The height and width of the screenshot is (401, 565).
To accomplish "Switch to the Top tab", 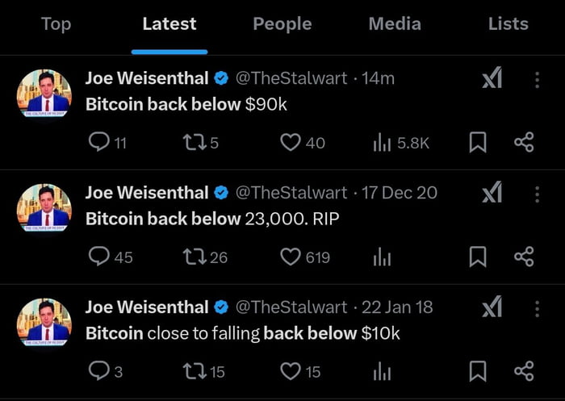I will (x=56, y=24).
